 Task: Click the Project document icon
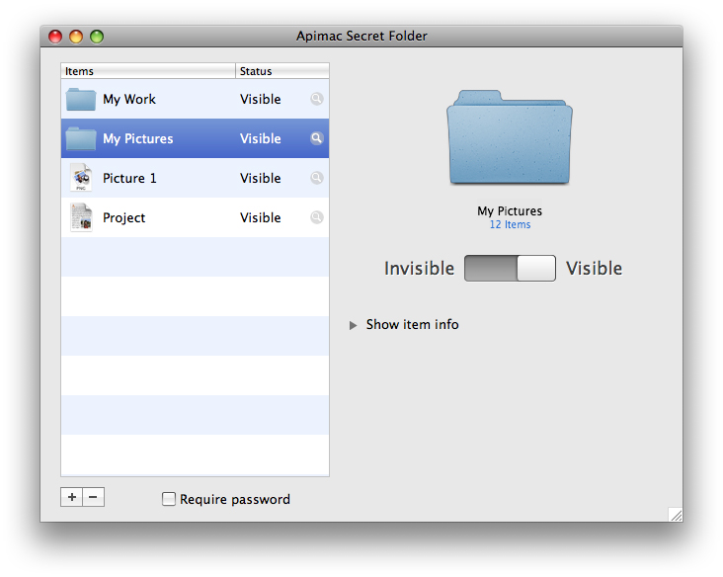81,217
